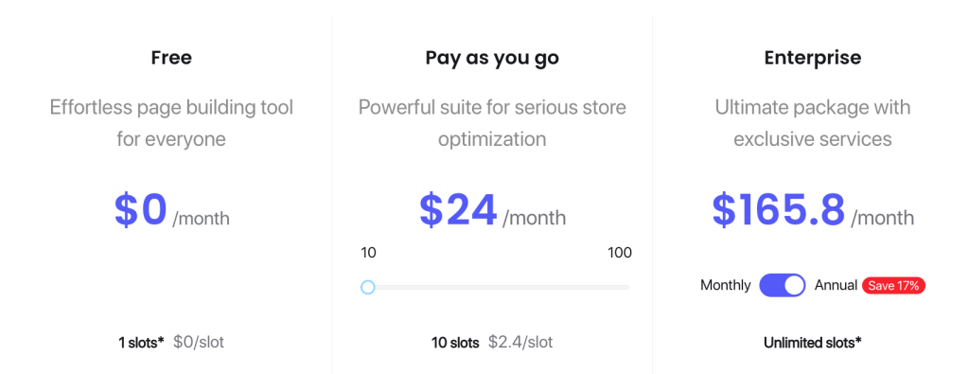Click the Pay as you go heading
The height and width of the screenshot is (374, 969).
point(492,58)
